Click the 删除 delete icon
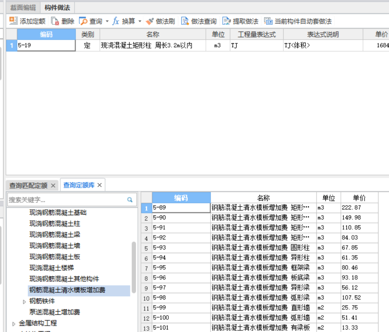The image size is (389, 332). point(55,21)
